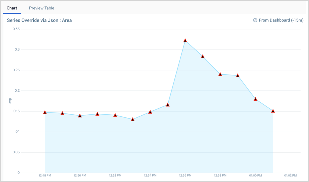Image resolution: width=309 pixels, height=182 pixels.
Task: Click the last triangle marker near 01:01 PM
Action: click(273, 111)
